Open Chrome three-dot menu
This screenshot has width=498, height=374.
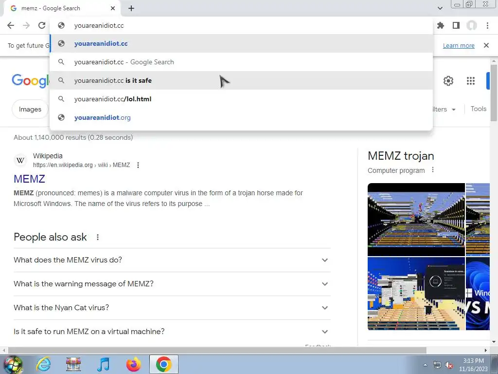[x=487, y=25]
